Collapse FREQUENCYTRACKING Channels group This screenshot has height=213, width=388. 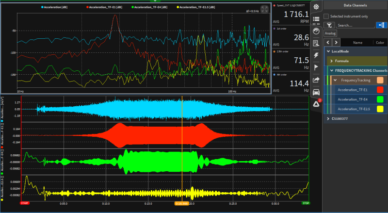click(331, 70)
